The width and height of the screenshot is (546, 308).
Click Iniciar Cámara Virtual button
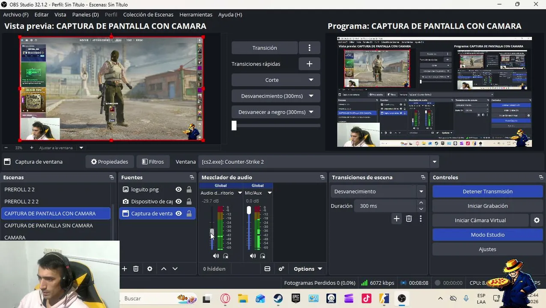480,220
